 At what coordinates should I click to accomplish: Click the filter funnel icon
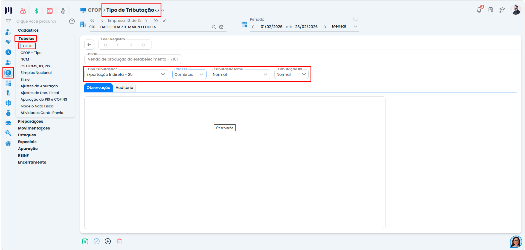[8, 21]
